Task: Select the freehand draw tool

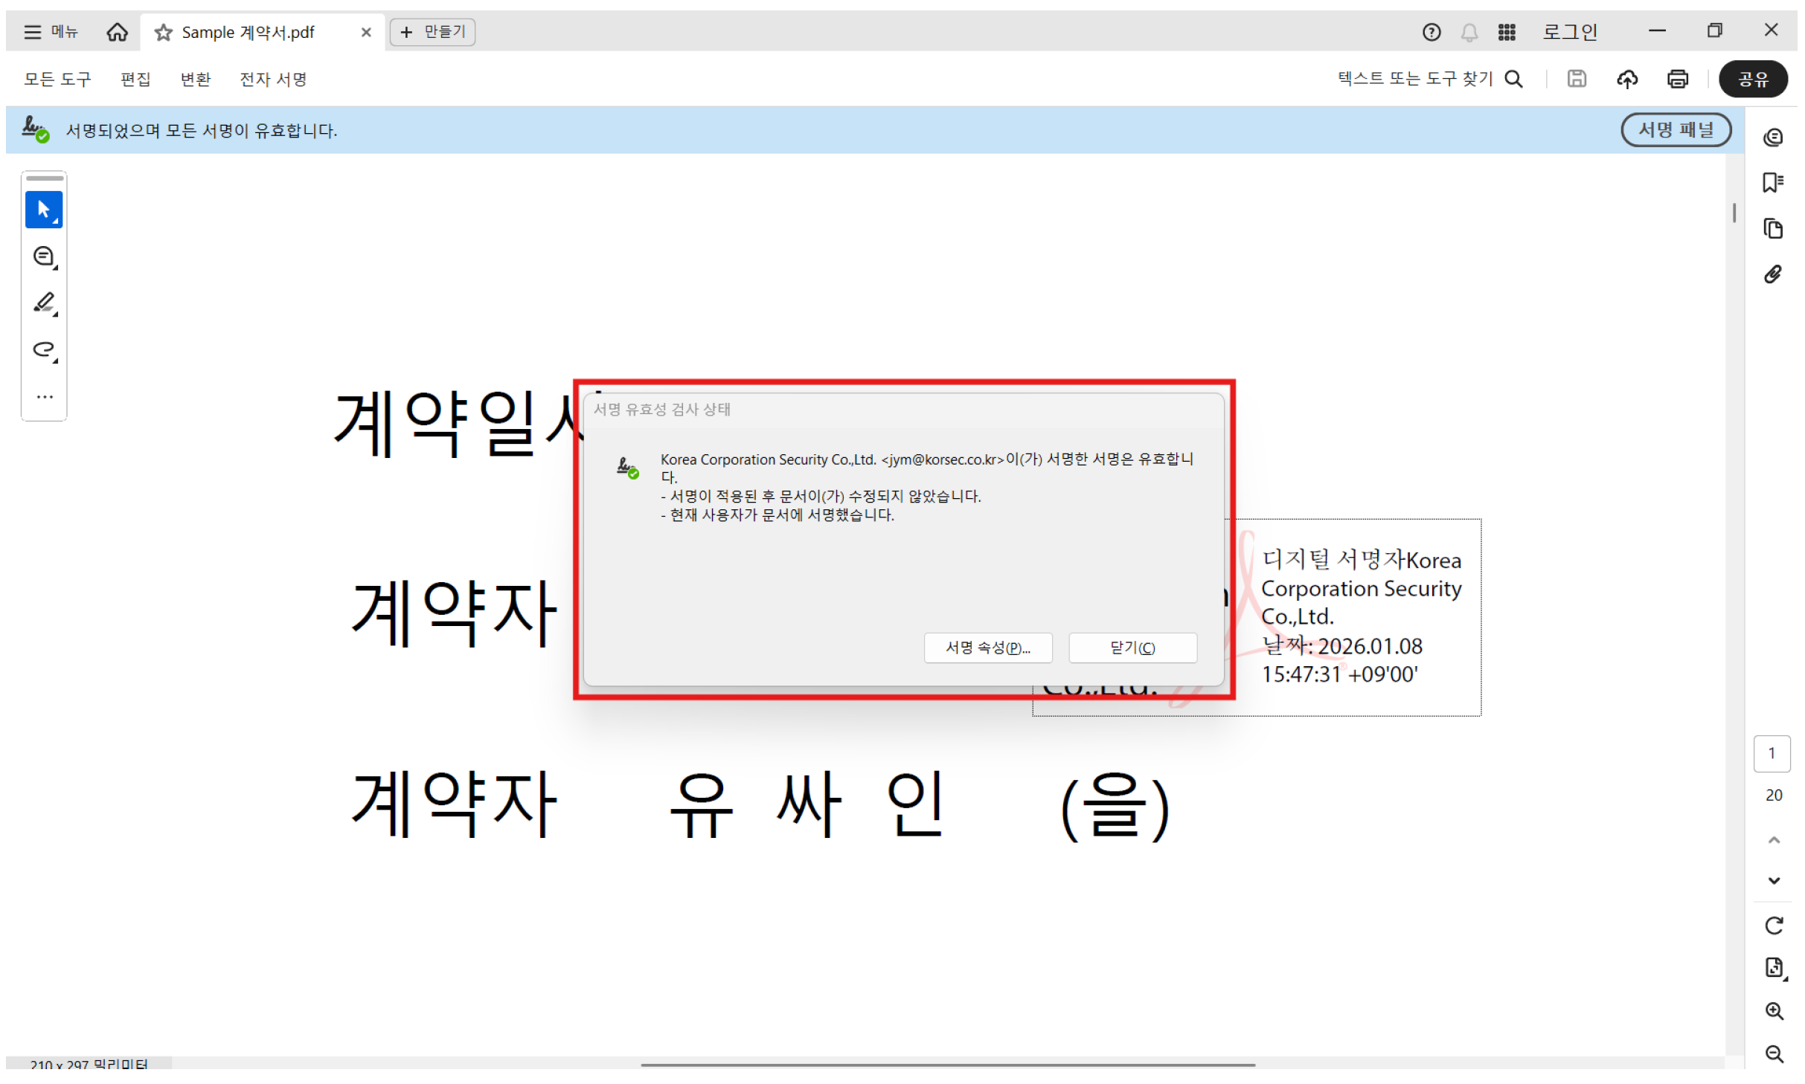Action: tap(44, 349)
